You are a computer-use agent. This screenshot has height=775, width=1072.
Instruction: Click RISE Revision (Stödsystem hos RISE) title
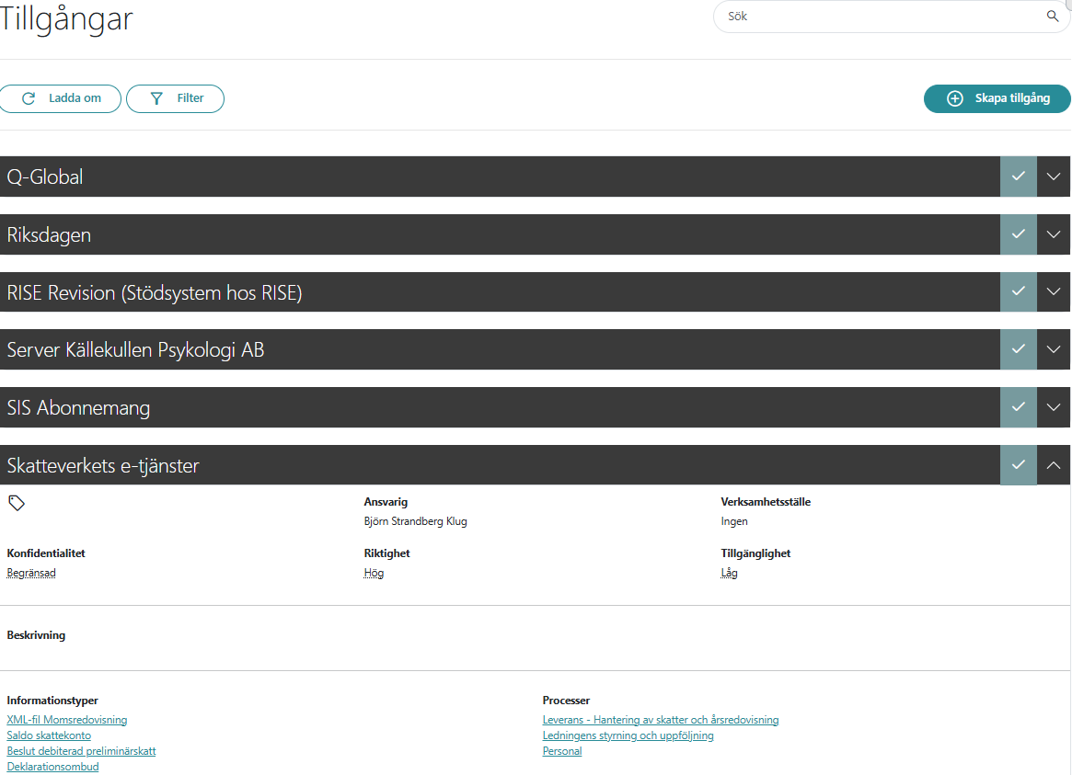point(155,293)
